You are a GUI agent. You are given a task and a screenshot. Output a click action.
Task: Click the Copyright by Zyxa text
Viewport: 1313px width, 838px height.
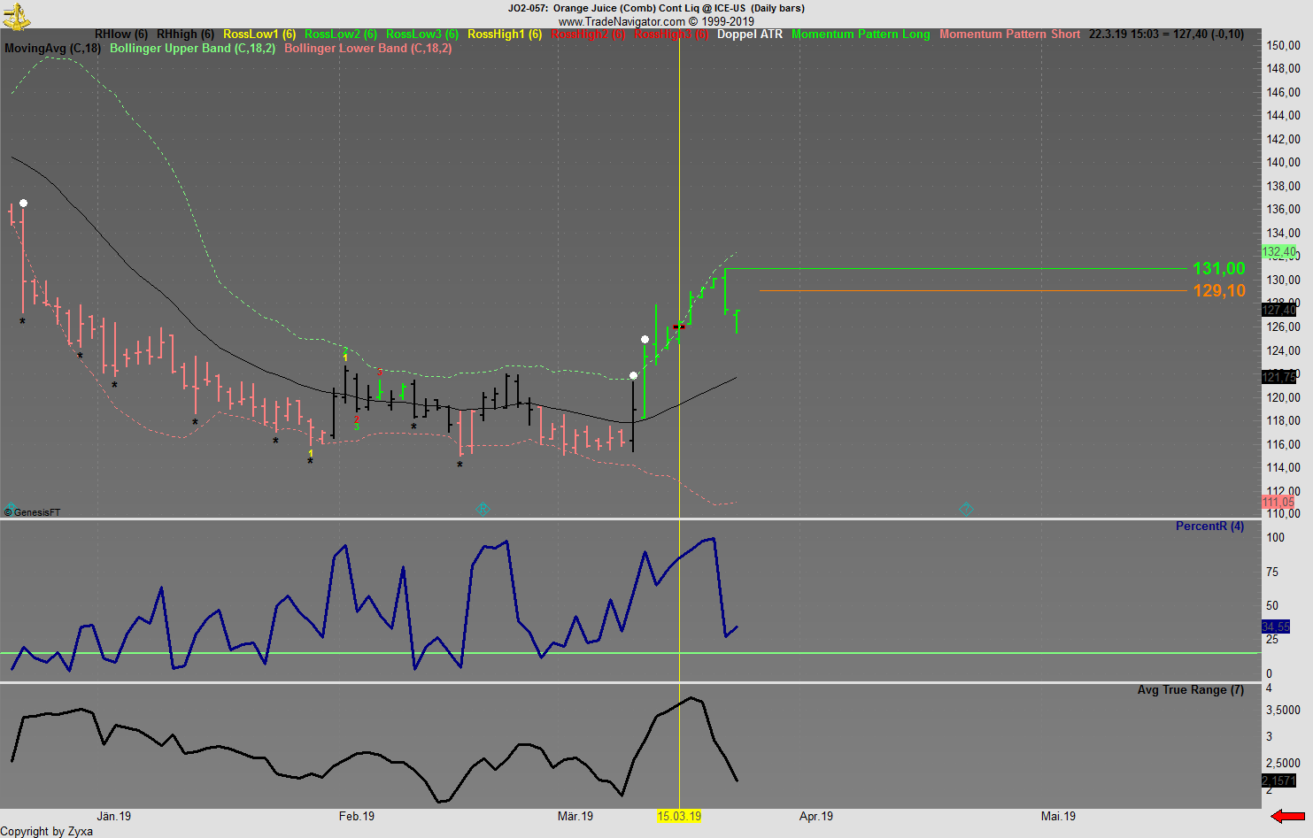47,831
